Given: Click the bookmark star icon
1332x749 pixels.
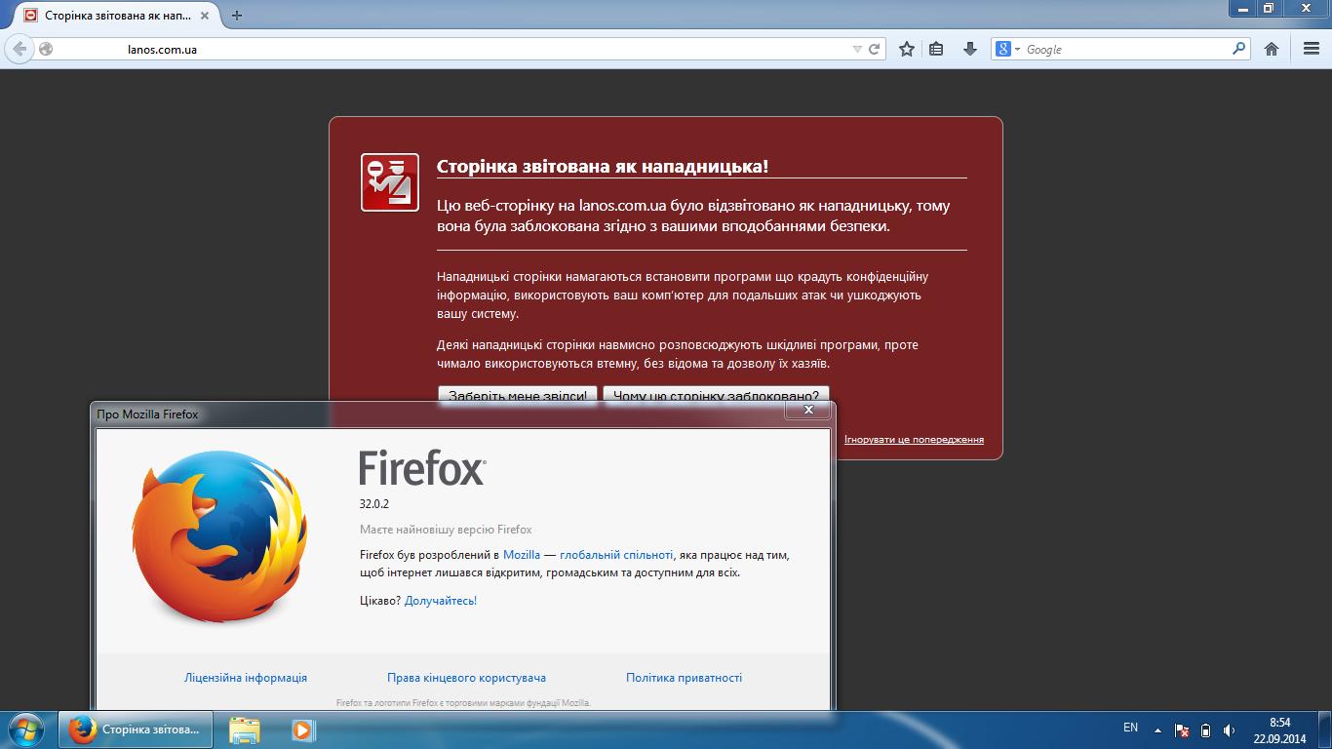Looking at the screenshot, I should 907,49.
